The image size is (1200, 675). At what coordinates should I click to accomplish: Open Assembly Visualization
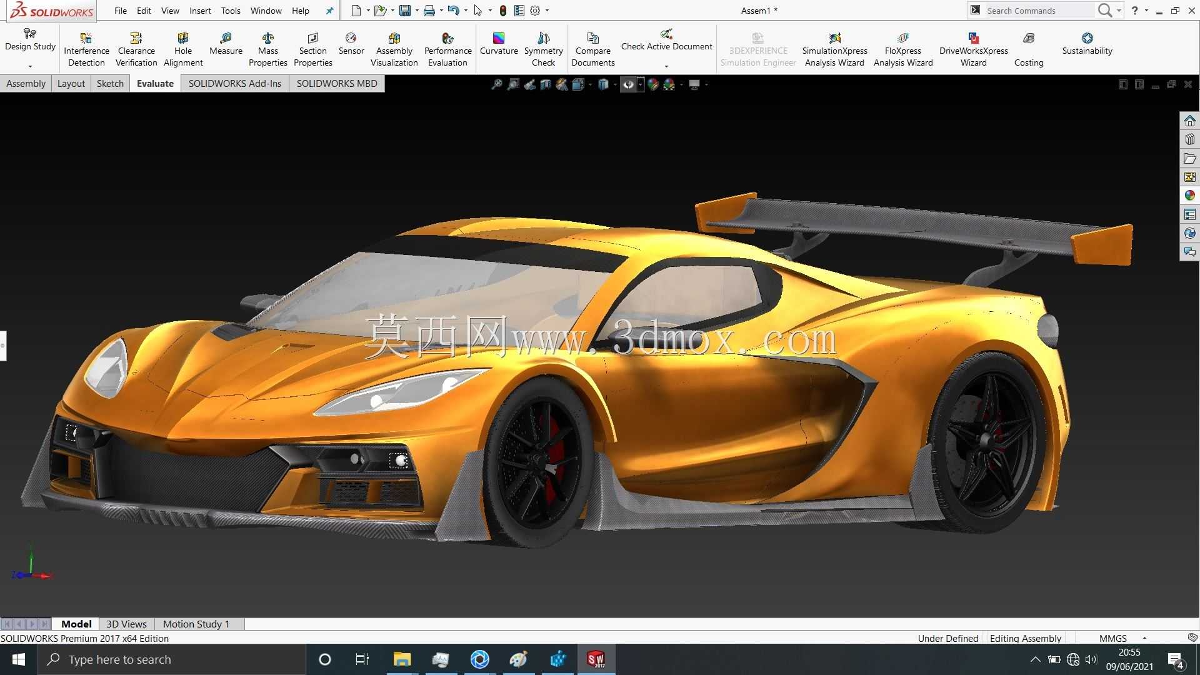click(394, 49)
